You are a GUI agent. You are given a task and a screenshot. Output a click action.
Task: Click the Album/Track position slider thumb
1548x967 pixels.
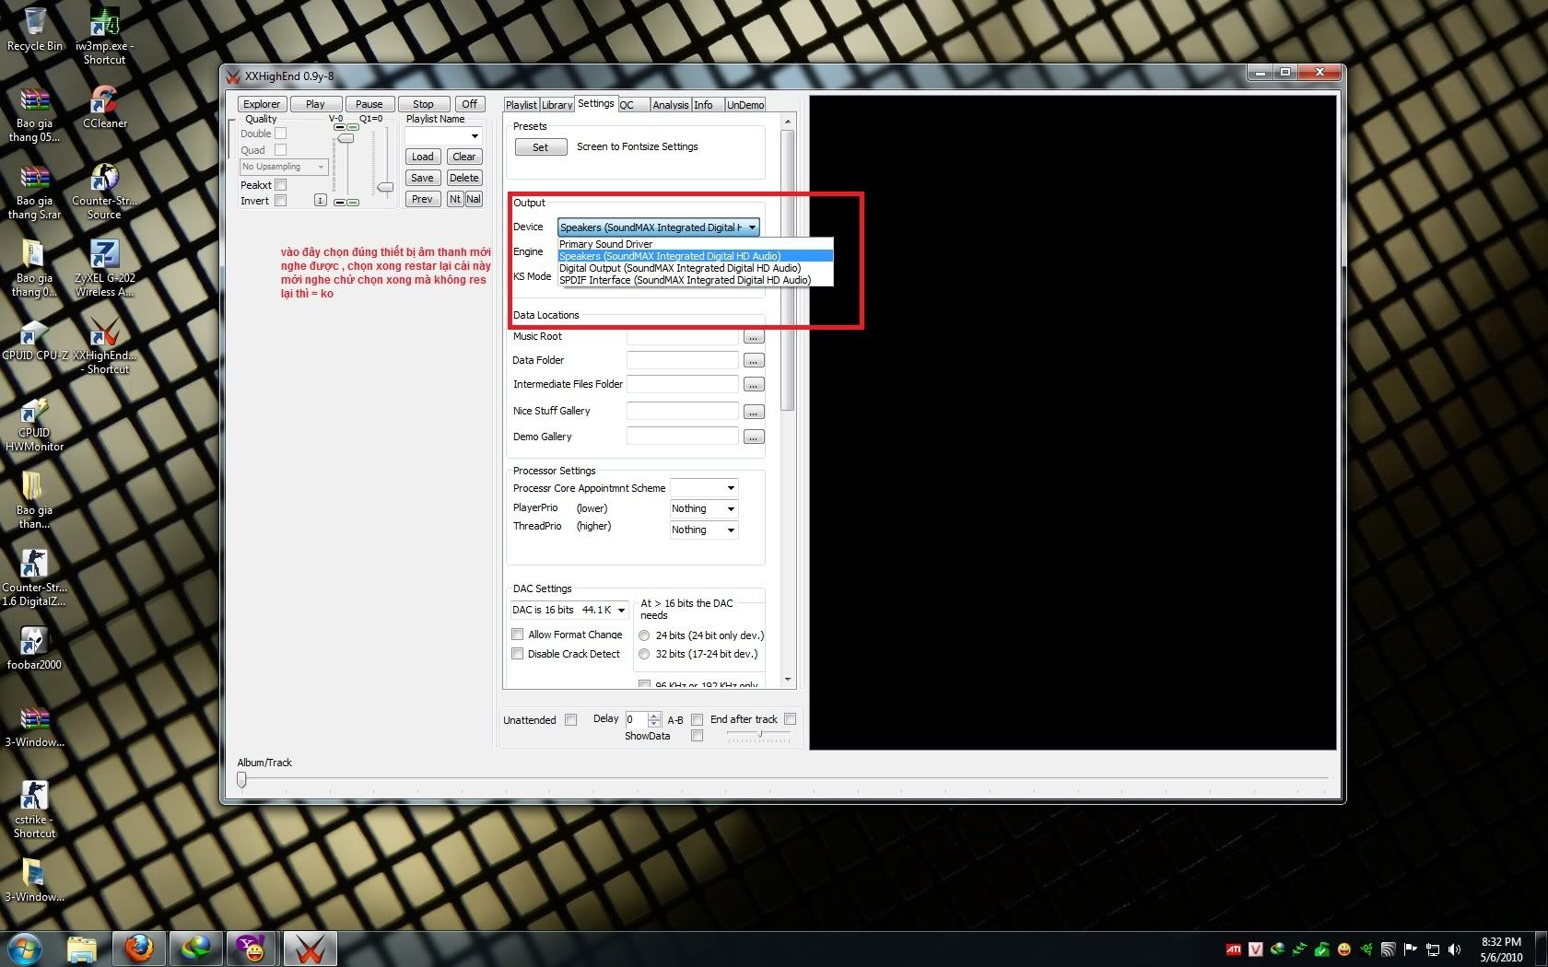[x=241, y=780]
